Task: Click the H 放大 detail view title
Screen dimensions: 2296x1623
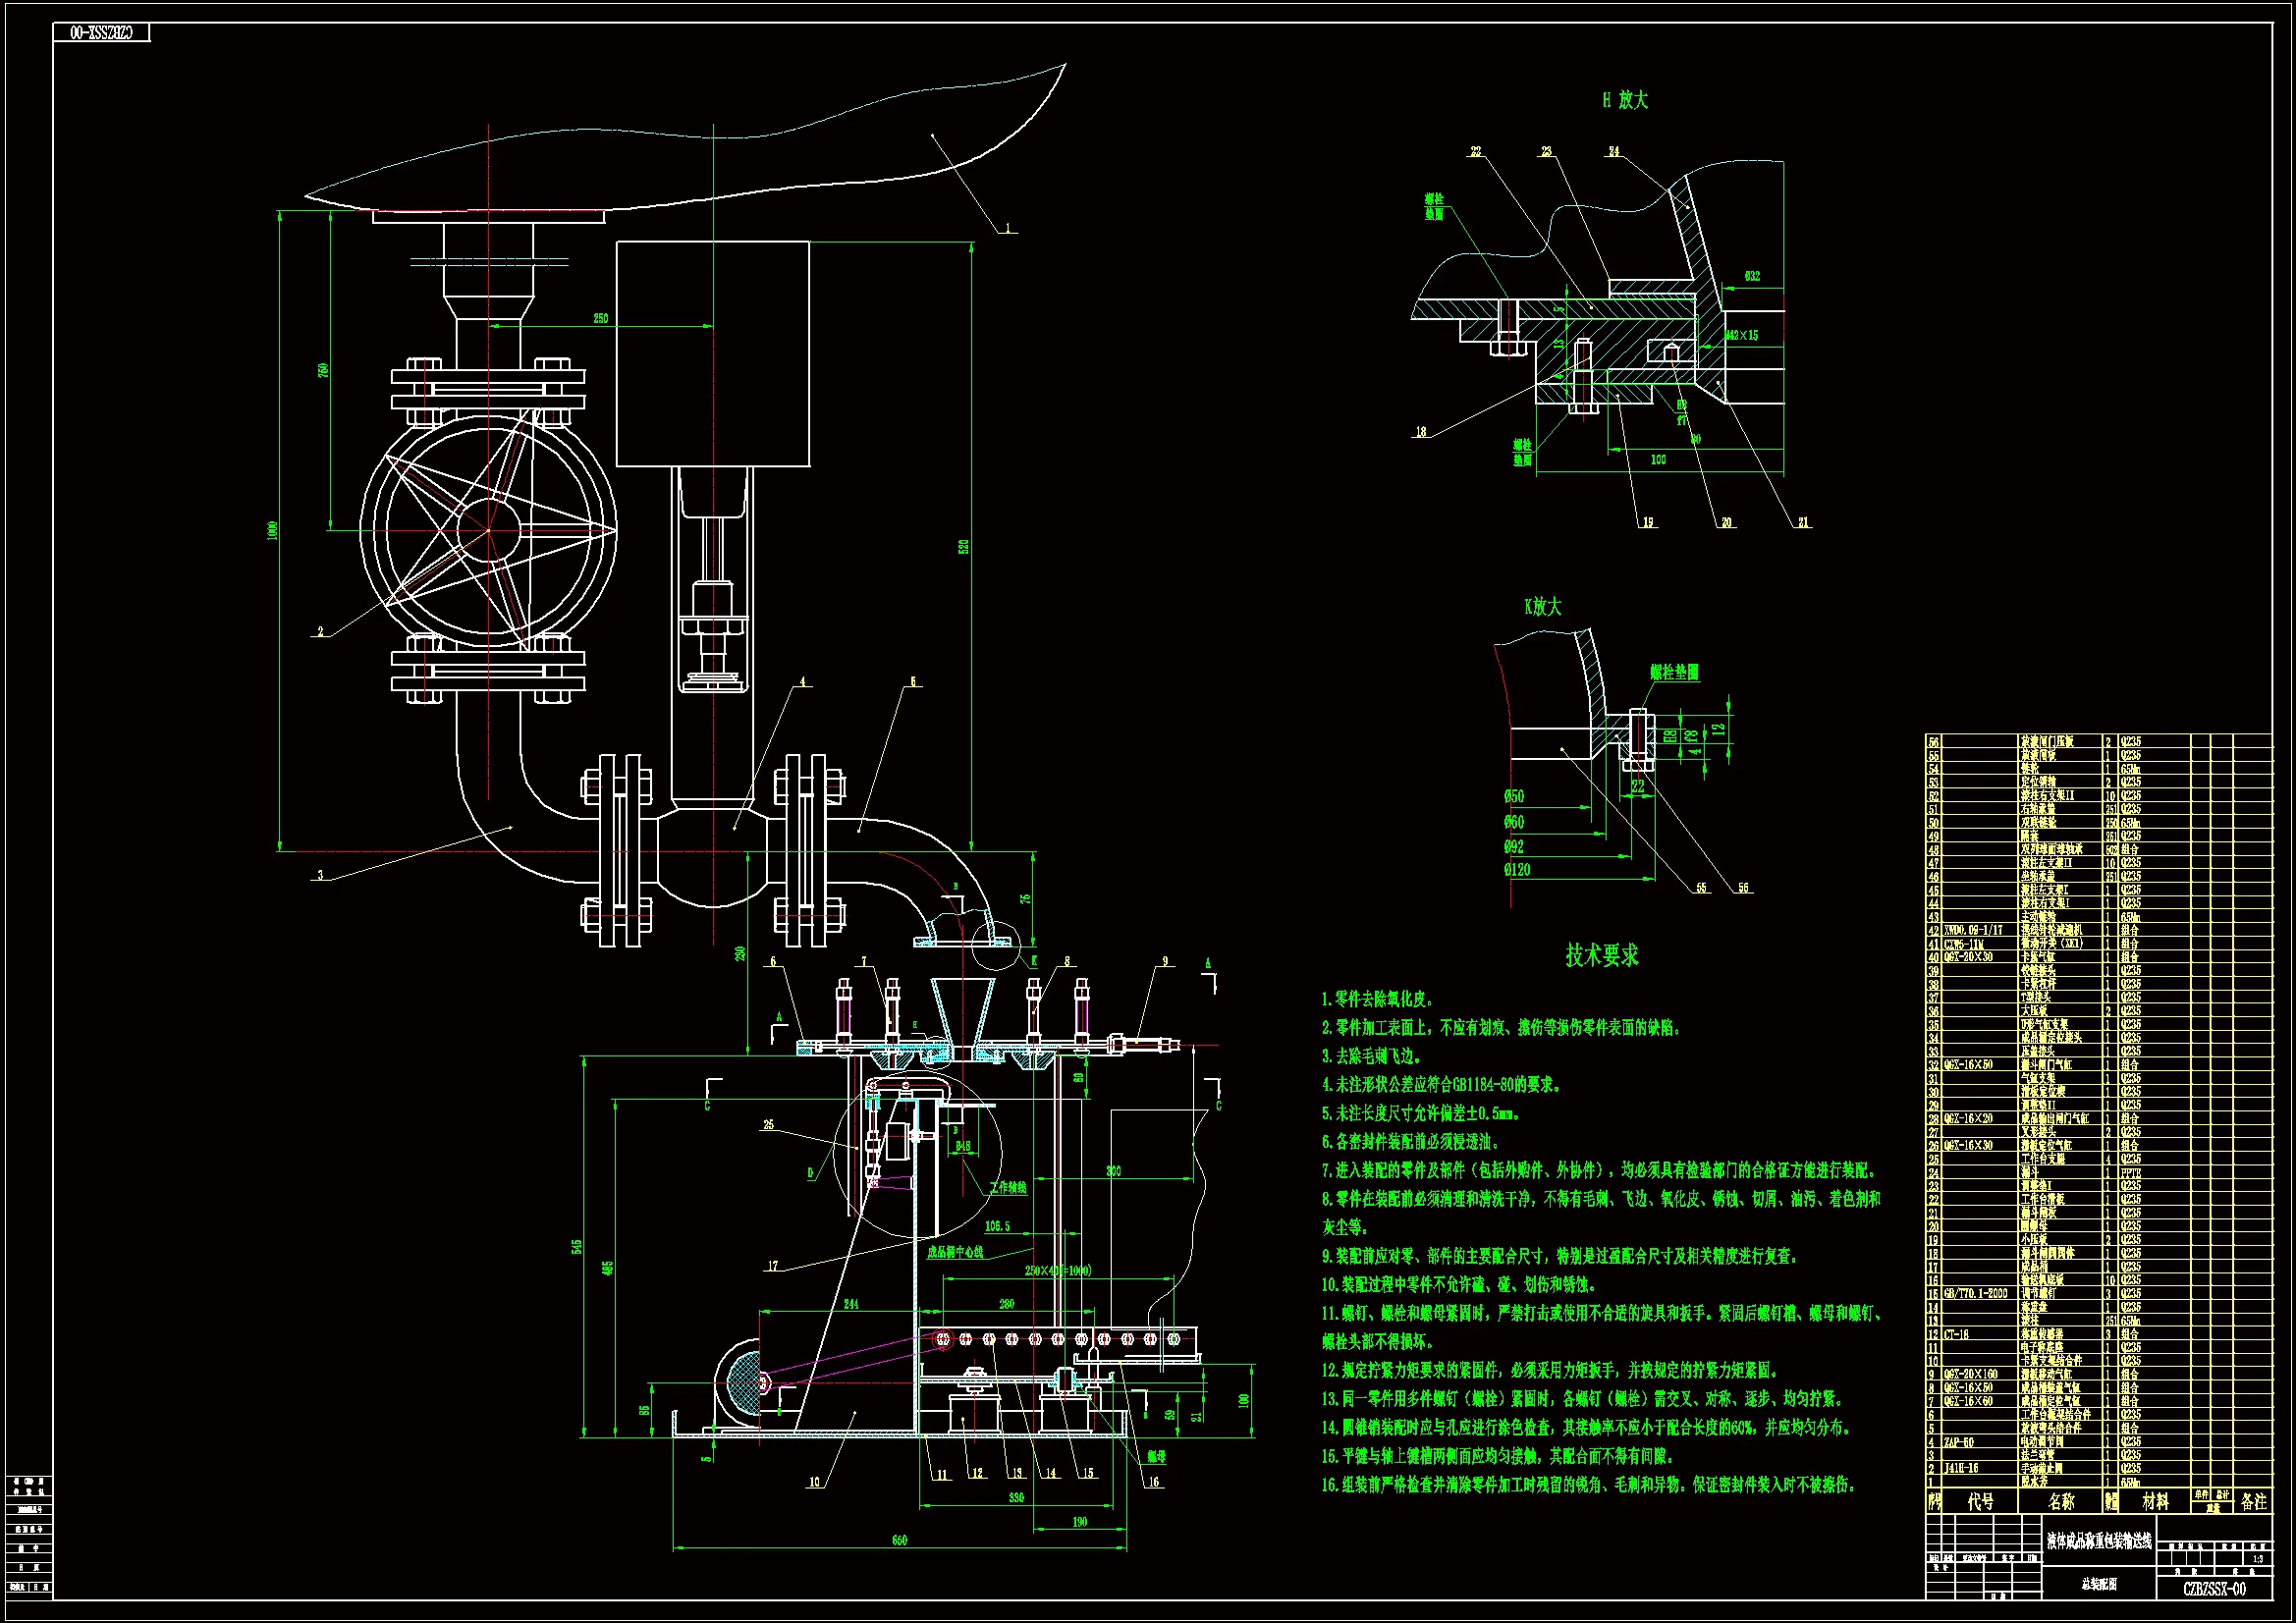Action: click(1625, 100)
